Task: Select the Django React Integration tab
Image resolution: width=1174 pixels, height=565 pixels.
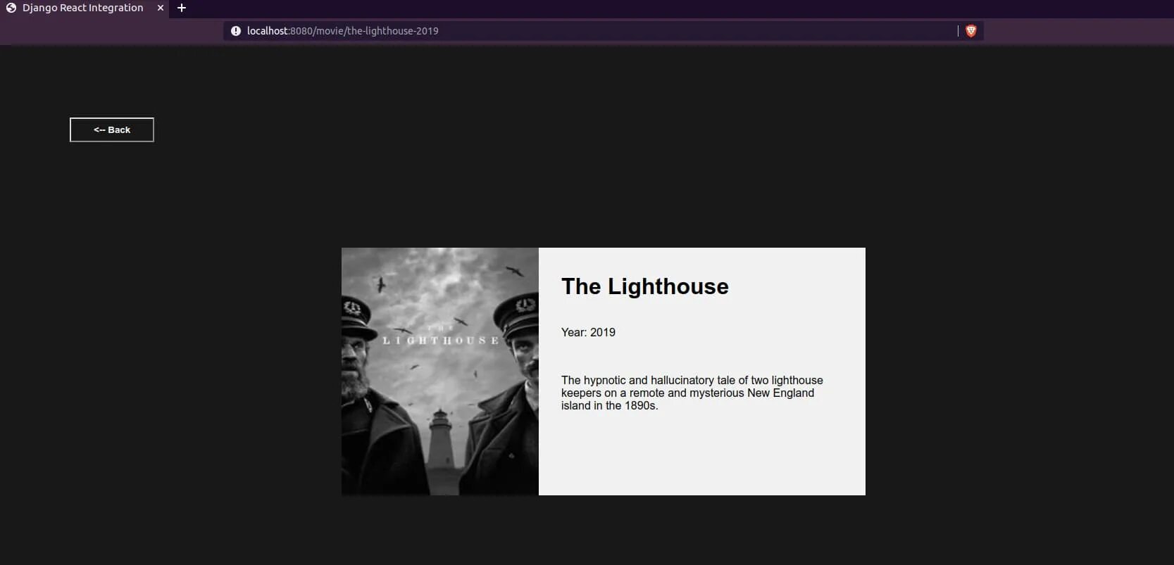Action: point(83,8)
